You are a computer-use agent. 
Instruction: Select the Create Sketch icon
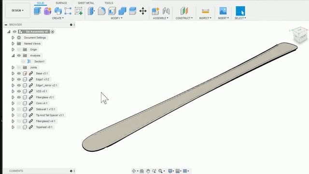(78, 11)
